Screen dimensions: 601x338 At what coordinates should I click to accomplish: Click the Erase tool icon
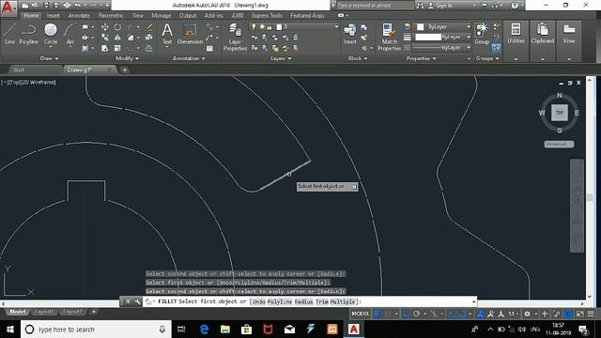(x=148, y=27)
